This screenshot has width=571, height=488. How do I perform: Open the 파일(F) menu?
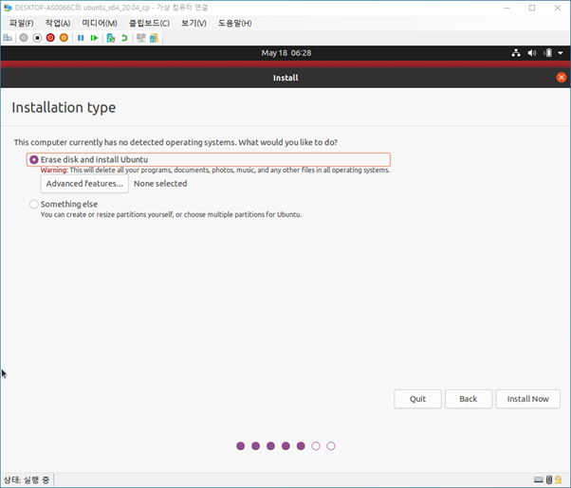tap(22, 24)
